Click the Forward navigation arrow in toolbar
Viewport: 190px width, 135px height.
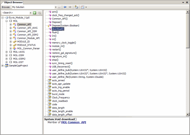click(x=70, y=7)
